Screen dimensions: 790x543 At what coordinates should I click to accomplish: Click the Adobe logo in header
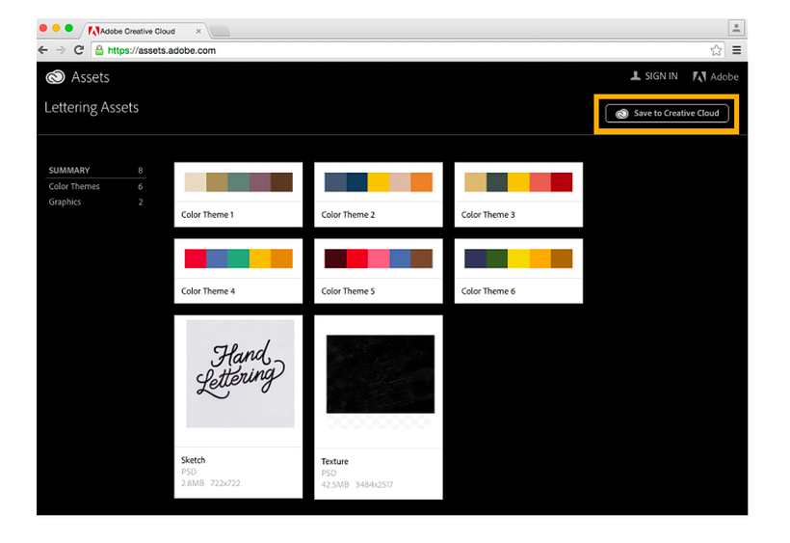716,76
